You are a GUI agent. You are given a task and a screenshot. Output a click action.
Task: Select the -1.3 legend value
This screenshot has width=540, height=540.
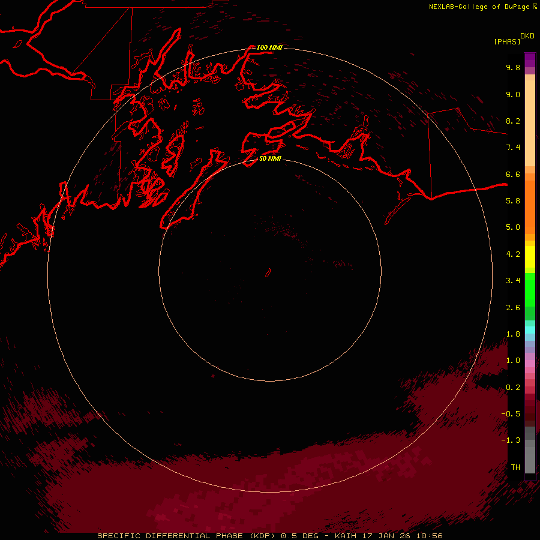511,440
